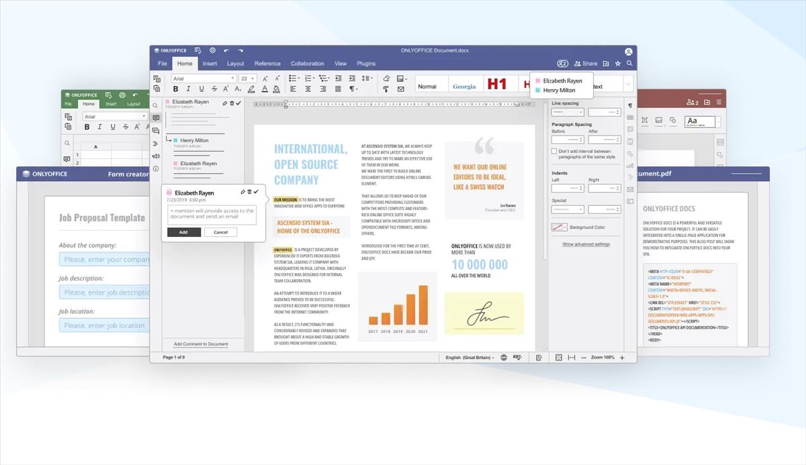Select the clear formatting eraser icon
This screenshot has height=465, width=806.
coord(387,79)
